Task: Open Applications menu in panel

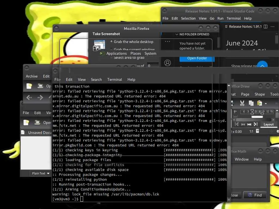Action: (x=117, y=53)
